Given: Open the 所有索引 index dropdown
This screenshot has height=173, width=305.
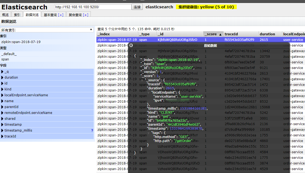Looking at the screenshot, I should coord(47,30).
